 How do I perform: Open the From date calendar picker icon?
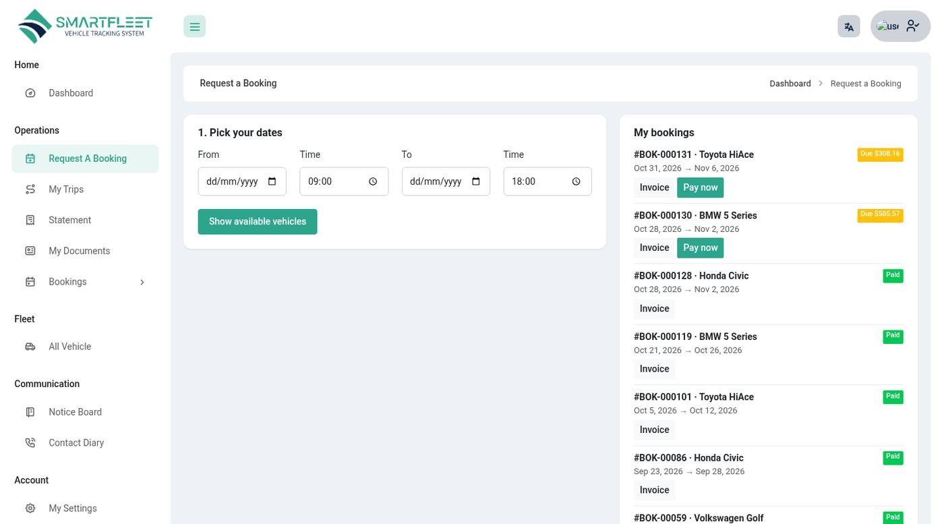coord(272,181)
